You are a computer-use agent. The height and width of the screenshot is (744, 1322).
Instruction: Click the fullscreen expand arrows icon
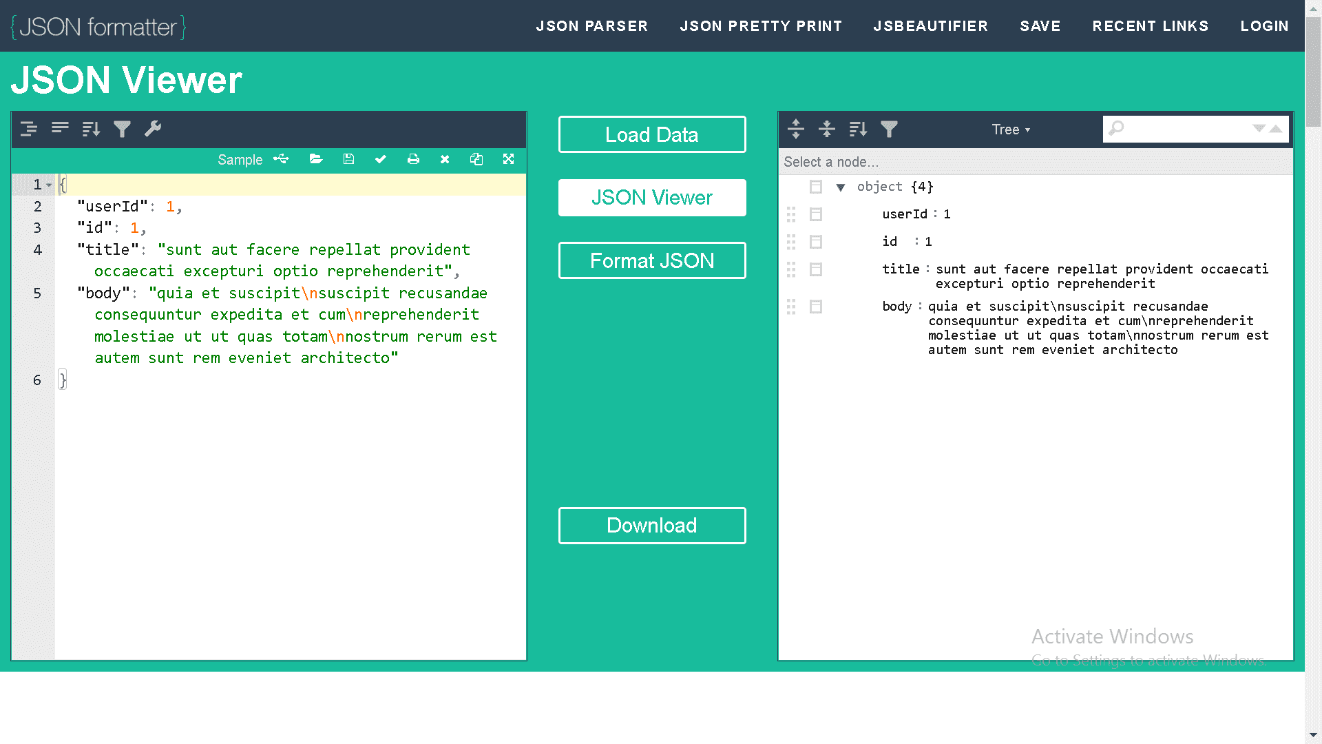pyautogui.click(x=509, y=159)
